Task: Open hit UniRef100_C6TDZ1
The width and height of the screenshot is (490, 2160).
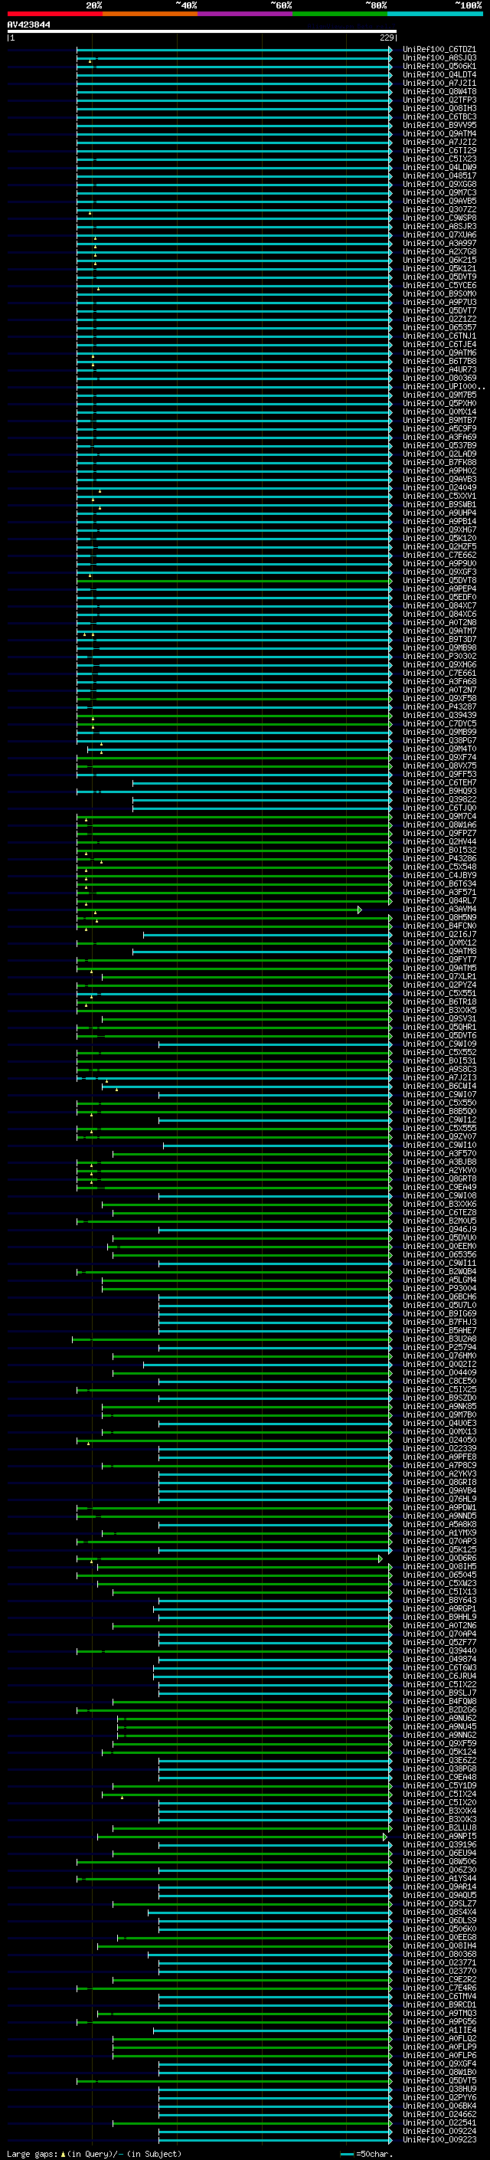Action: (x=439, y=50)
